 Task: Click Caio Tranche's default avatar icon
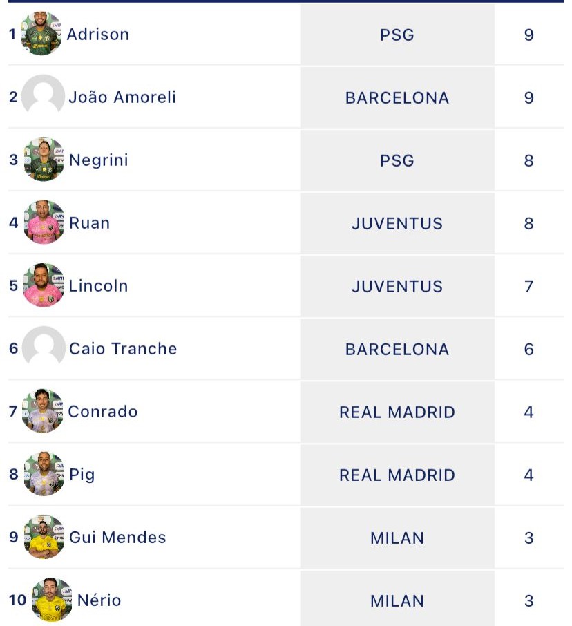(44, 348)
